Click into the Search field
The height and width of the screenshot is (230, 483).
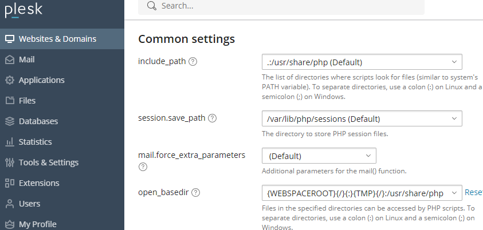coord(286,6)
